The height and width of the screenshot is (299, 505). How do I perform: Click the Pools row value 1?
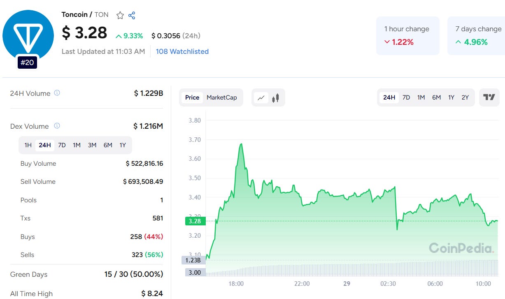(162, 200)
